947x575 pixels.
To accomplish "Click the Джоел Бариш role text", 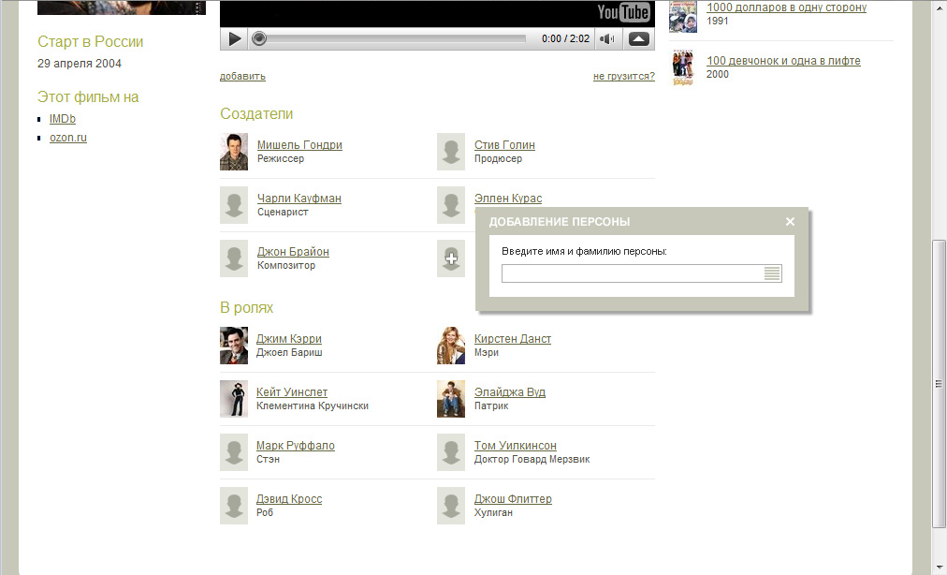I will click(289, 352).
